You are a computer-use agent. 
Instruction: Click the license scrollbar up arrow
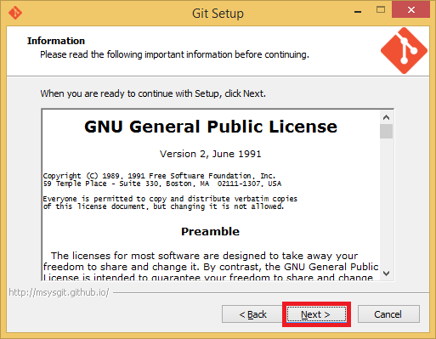(x=386, y=117)
